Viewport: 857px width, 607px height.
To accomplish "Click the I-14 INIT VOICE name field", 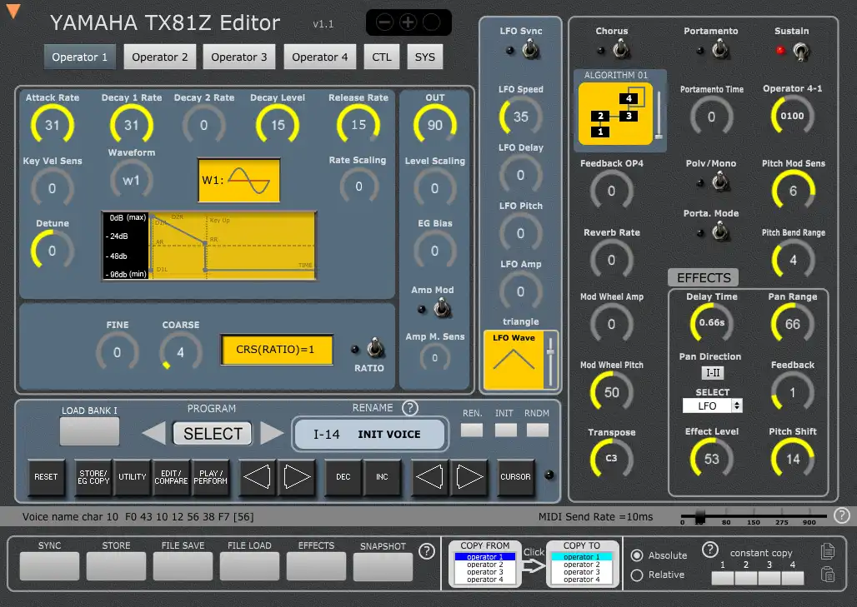I will [370, 435].
